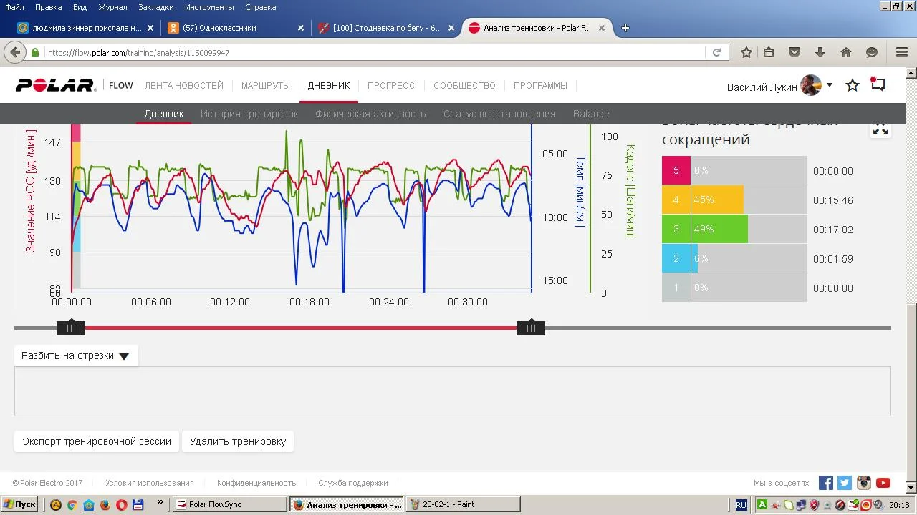Open the Balance subtab

pyautogui.click(x=591, y=114)
